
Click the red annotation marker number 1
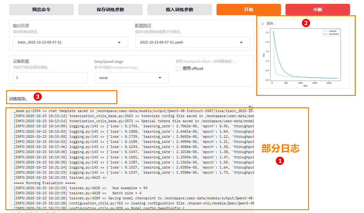[280, 161]
